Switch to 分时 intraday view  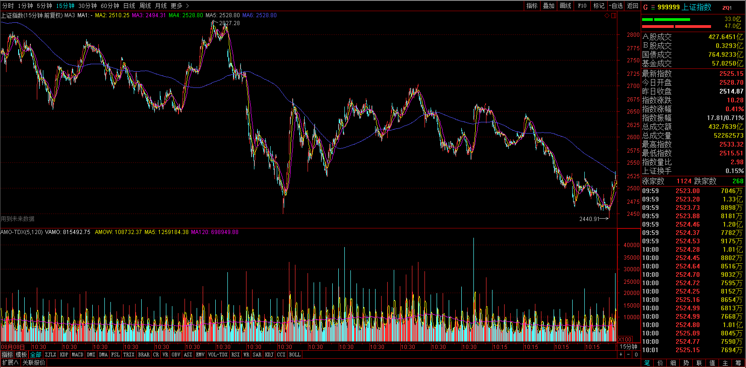8,6
